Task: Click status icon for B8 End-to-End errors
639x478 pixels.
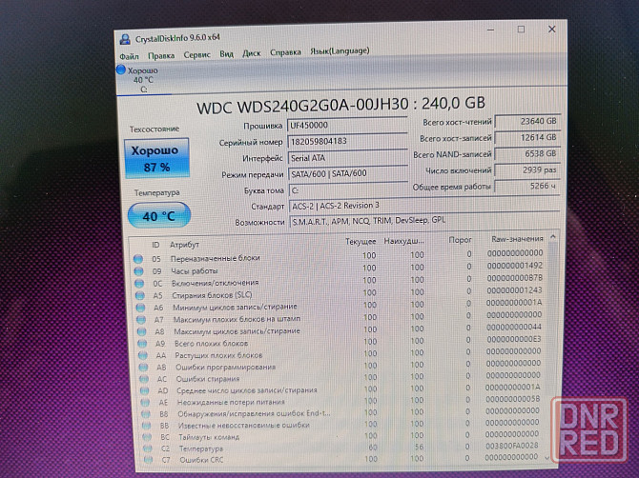Action: pyautogui.click(x=146, y=414)
